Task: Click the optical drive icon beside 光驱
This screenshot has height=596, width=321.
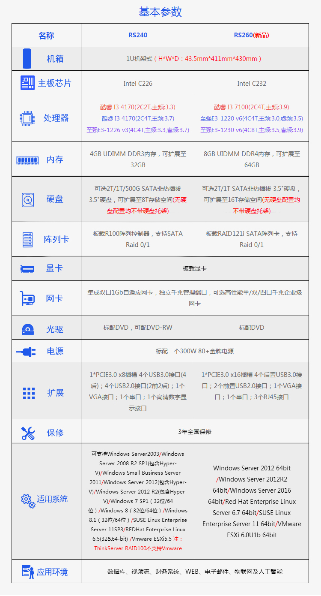Action: click(x=27, y=329)
